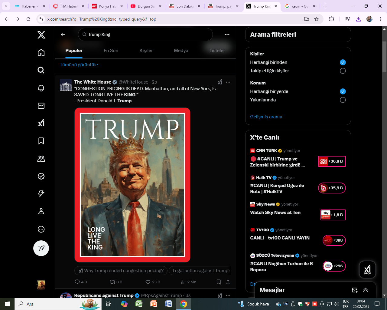Screen dimensions: 387x310
Task: Open the Gelişmiş arama link
Action: [266, 117]
